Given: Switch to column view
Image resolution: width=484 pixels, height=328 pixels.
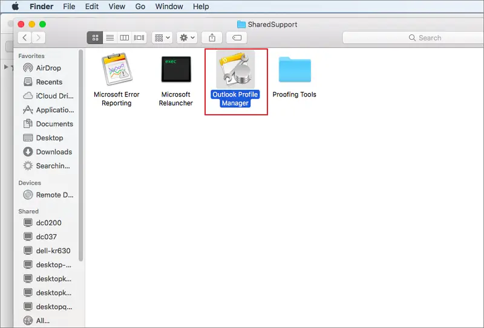Looking at the screenshot, I should 125,37.
